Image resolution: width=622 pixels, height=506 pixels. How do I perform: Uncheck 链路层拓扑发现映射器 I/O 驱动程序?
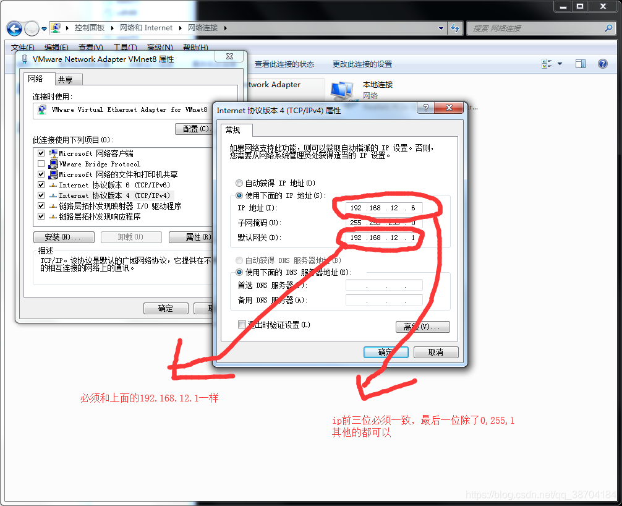(x=41, y=206)
